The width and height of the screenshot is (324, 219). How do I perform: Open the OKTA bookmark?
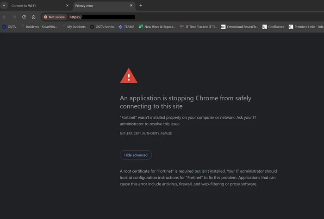point(9,27)
